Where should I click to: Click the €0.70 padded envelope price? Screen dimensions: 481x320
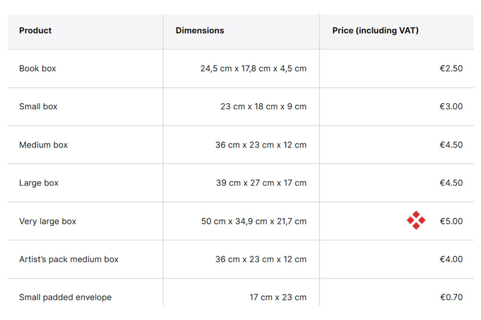(x=451, y=297)
